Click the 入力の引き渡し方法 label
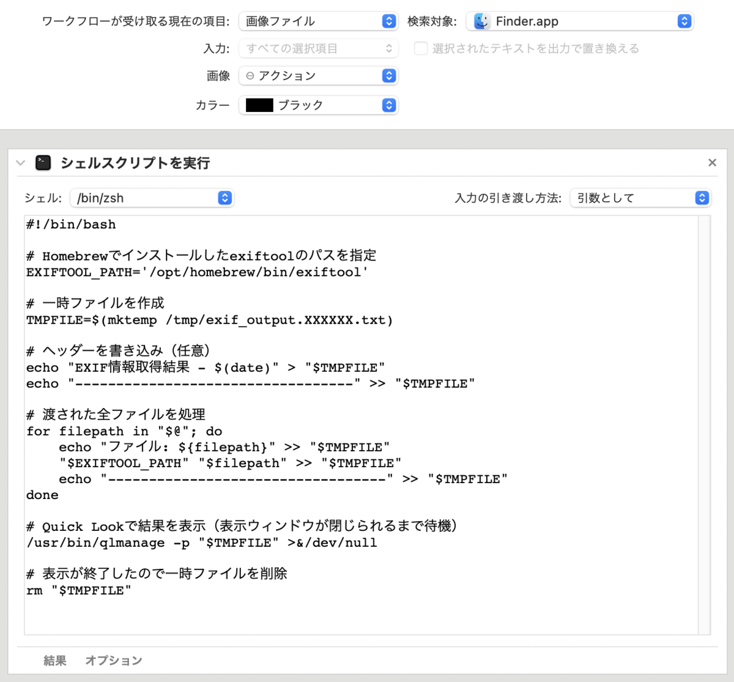Viewport: 734px width, 682px height. point(508,198)
